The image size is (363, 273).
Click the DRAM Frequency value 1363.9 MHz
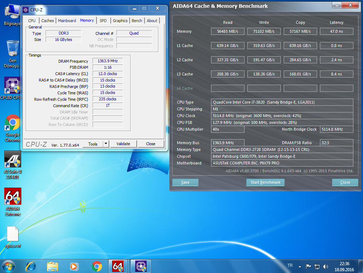coord(107,61)
